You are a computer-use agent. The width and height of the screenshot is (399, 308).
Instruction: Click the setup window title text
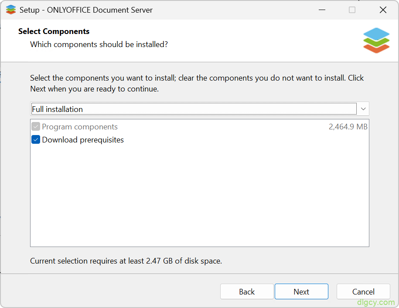(86, 10)
